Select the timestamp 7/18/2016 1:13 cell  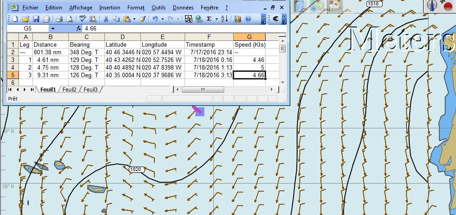209,67
